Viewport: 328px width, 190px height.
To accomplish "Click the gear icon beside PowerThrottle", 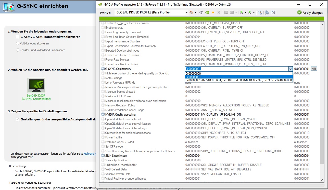I will click(x=103, y=137).
